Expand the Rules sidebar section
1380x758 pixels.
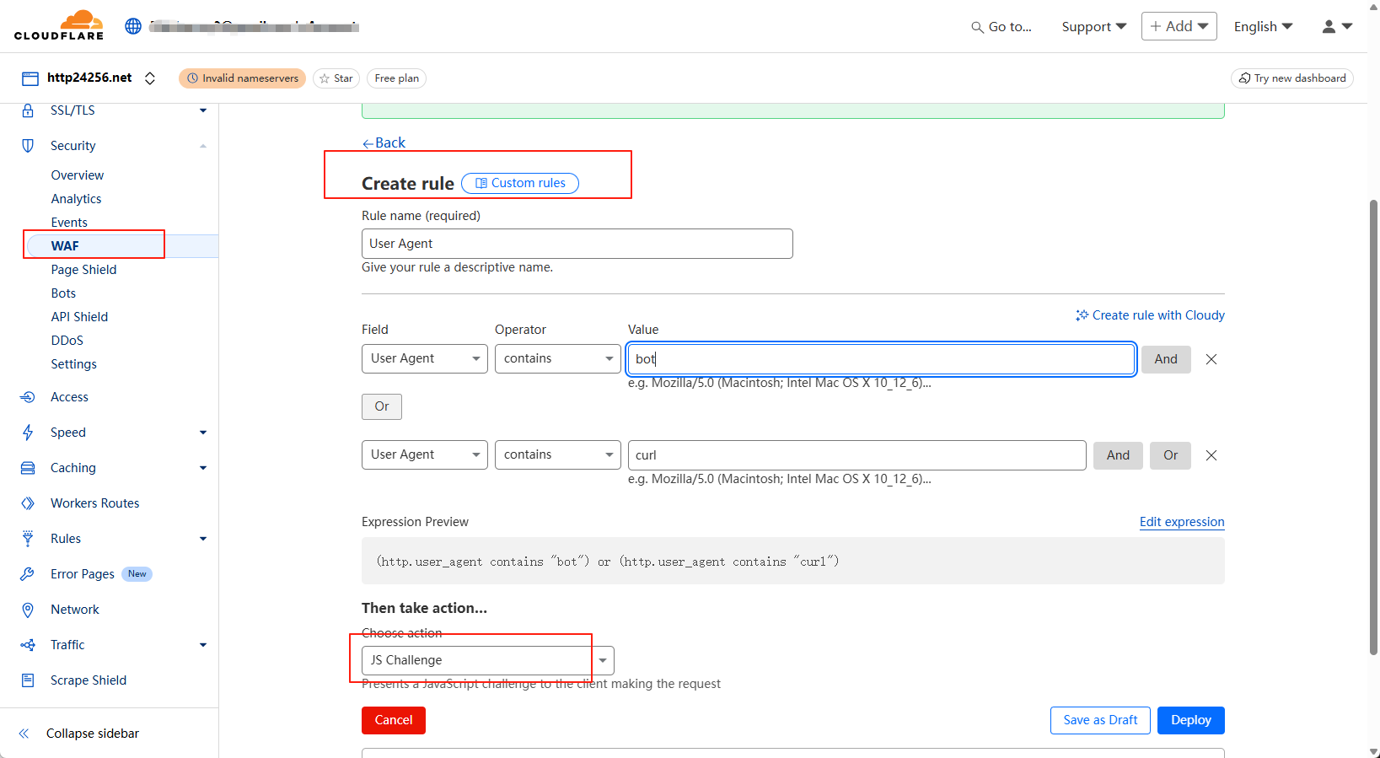coord(203,539)
